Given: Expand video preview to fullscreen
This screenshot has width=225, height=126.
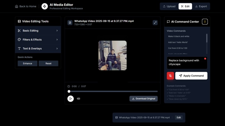Looking at the screenshot, I should (155, 23).
